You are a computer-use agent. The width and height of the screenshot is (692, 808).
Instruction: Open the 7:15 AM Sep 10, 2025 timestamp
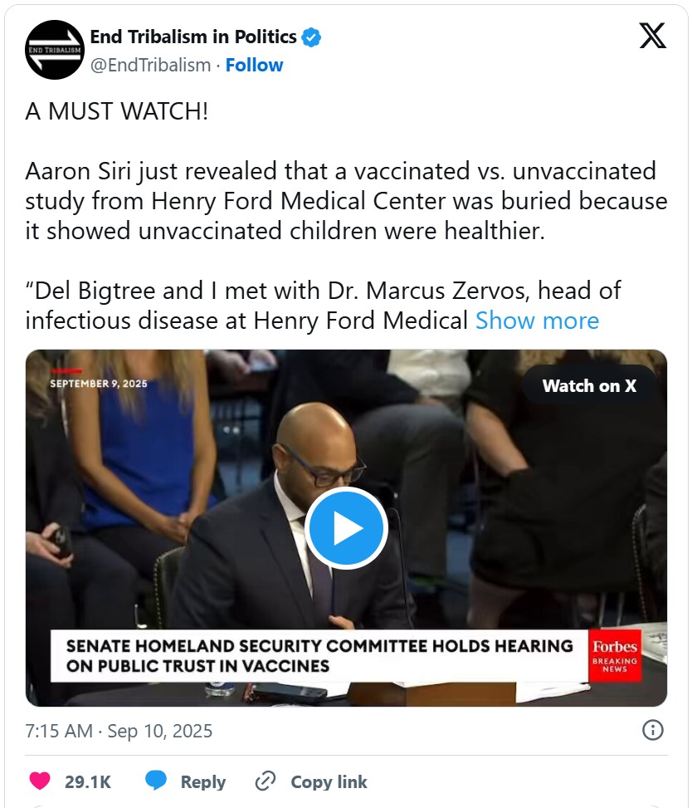click(119, 731)
